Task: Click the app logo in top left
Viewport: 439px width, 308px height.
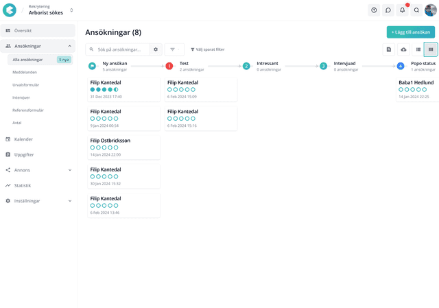Action: tap(11, 10)
